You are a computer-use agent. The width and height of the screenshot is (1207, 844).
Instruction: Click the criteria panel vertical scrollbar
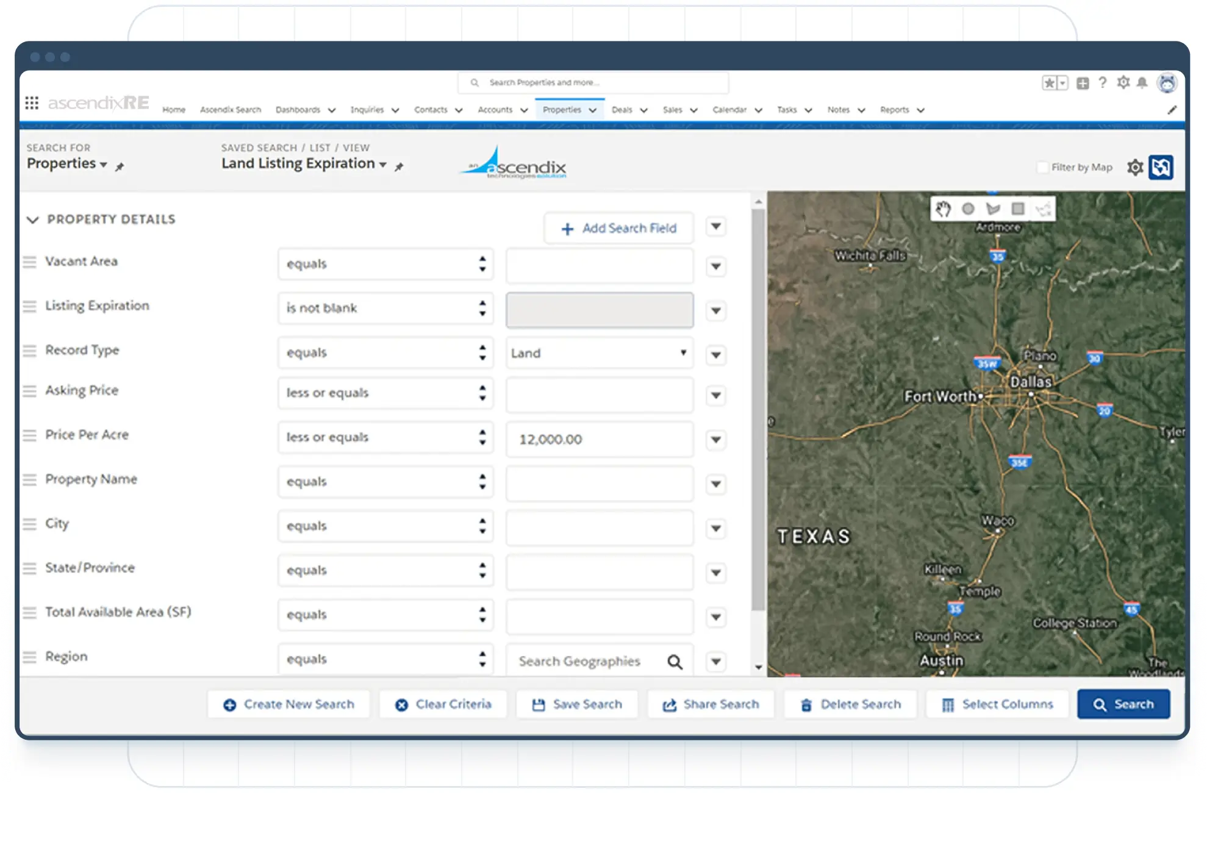(x=758, y=410)
